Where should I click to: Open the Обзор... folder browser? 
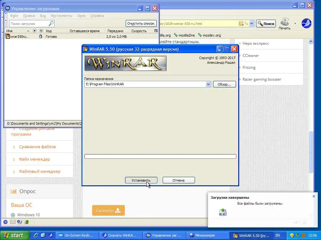224,84
